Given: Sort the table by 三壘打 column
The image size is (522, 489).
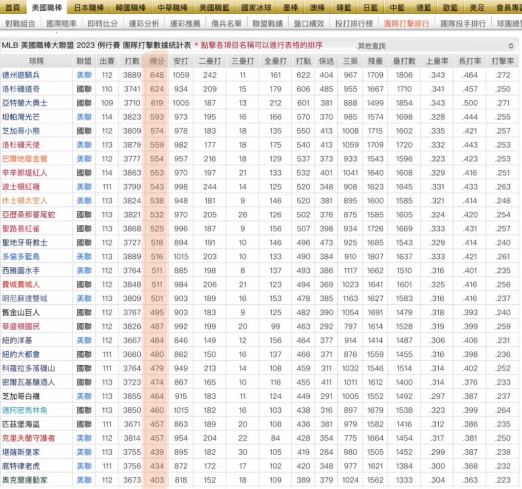Looking at the screenshot, I should point(243,61).
